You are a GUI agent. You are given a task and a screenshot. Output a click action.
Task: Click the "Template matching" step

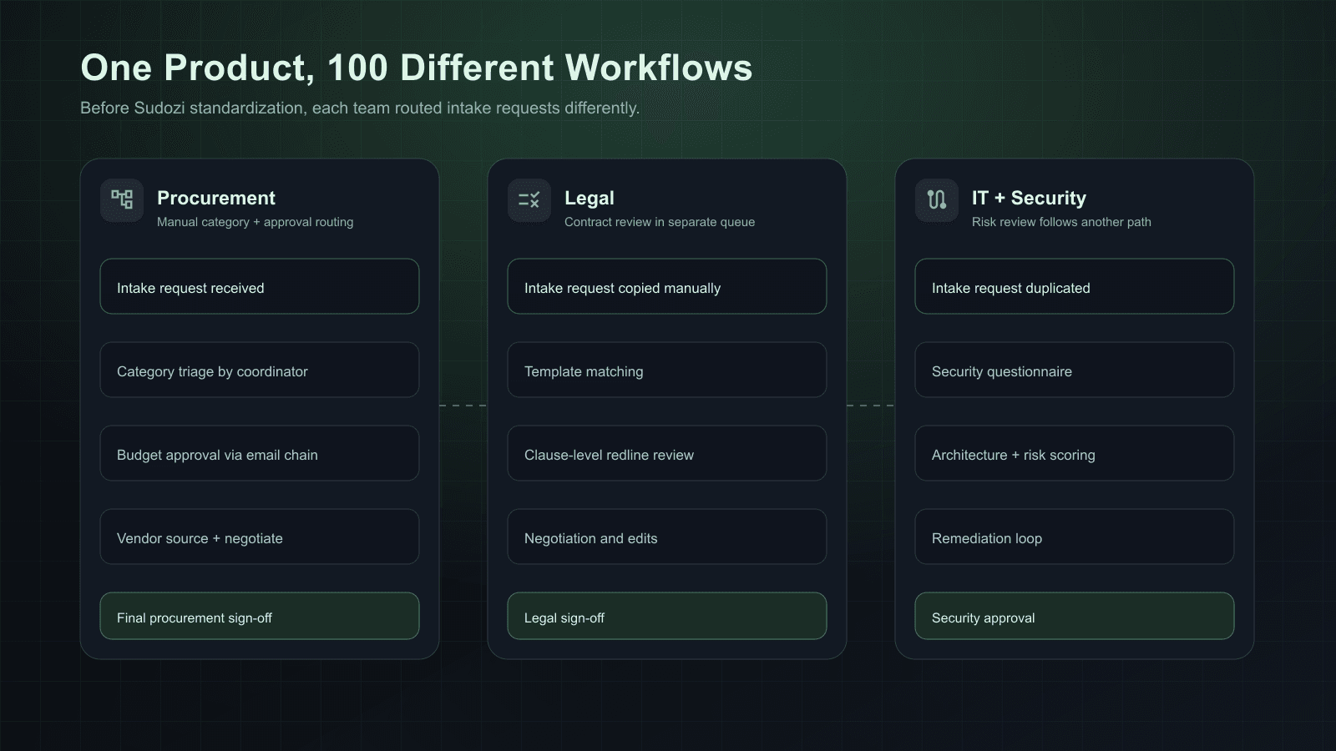pyautogui.click(x=667, y=370)
